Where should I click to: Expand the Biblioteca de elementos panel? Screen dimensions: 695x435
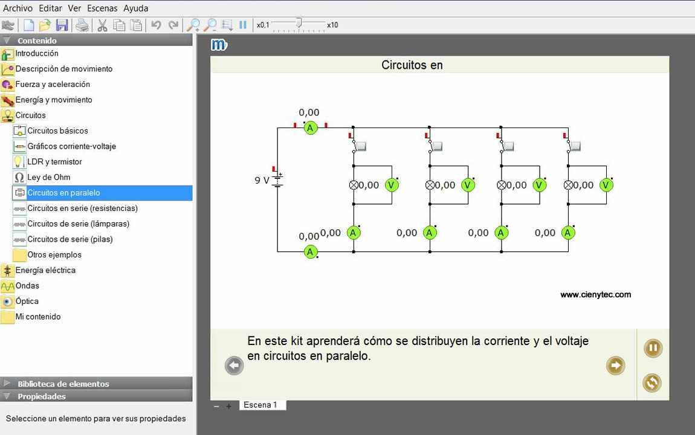(63, 384)
